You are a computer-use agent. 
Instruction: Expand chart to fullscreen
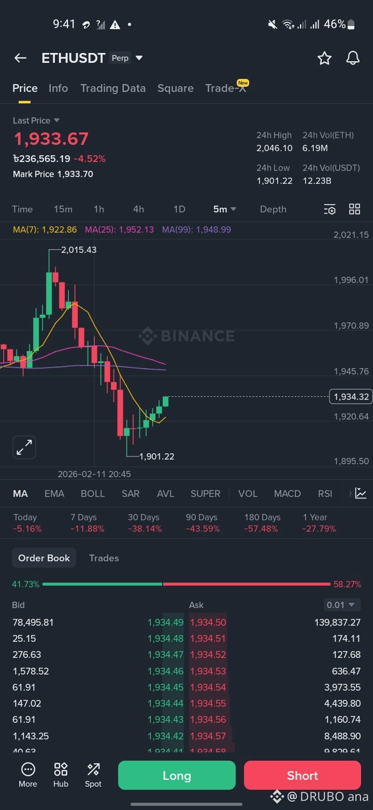24,447
